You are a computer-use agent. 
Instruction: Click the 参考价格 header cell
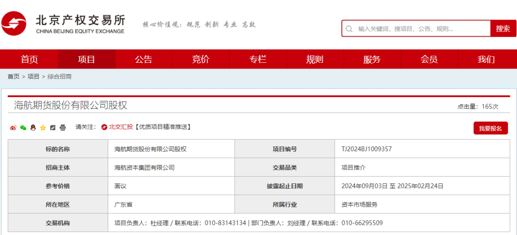(x=58, y=186)
